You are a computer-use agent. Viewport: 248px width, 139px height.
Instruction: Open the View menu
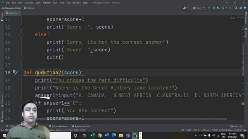(x=20, y=3)
